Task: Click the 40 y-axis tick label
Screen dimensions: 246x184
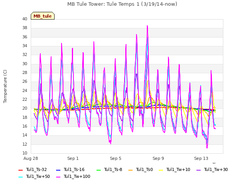Action: 25,19
